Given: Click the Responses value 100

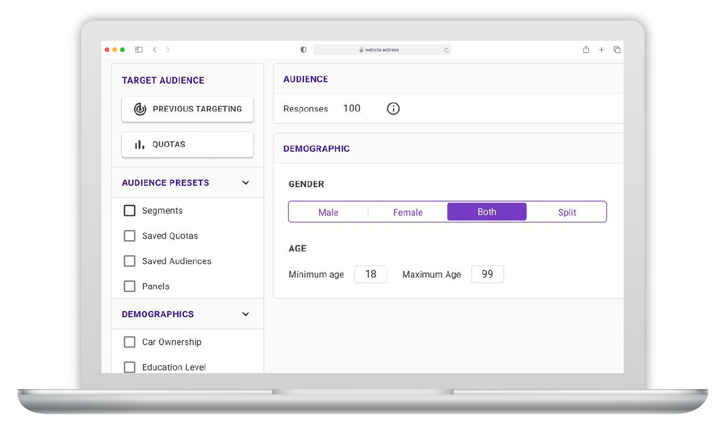Looking at the screenshot, I should (x=352, y=108).
